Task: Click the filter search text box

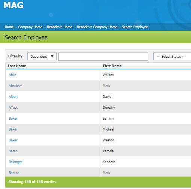Action: pos(103,57)
